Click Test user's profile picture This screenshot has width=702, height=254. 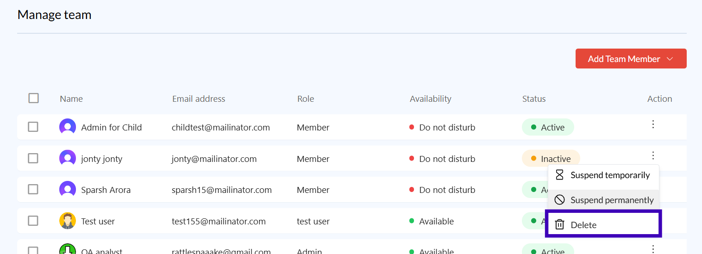click(x=68, y=221)
